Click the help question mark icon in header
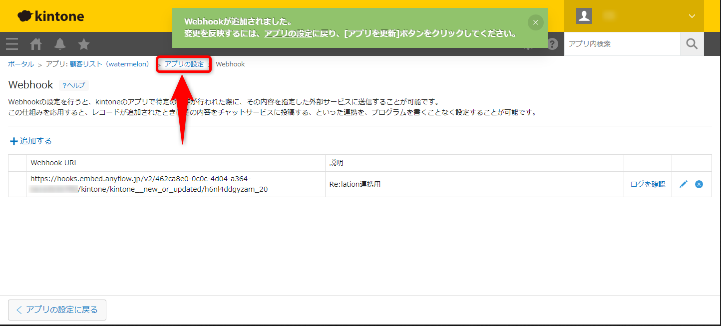The image size is (721, 326). 552,44
